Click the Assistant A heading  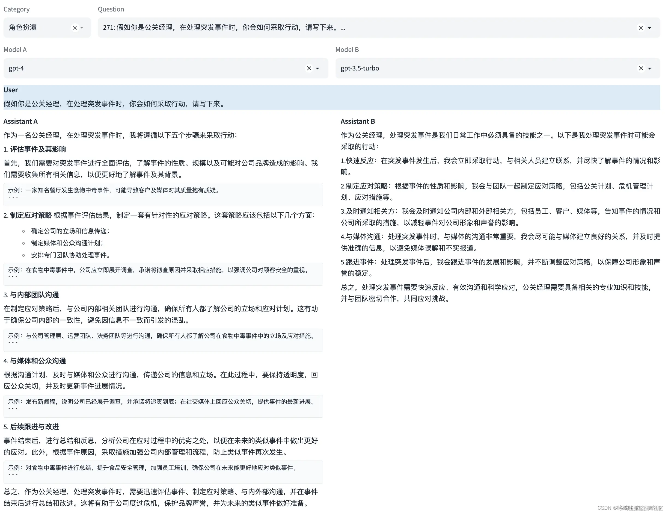[x=20, y=121]
